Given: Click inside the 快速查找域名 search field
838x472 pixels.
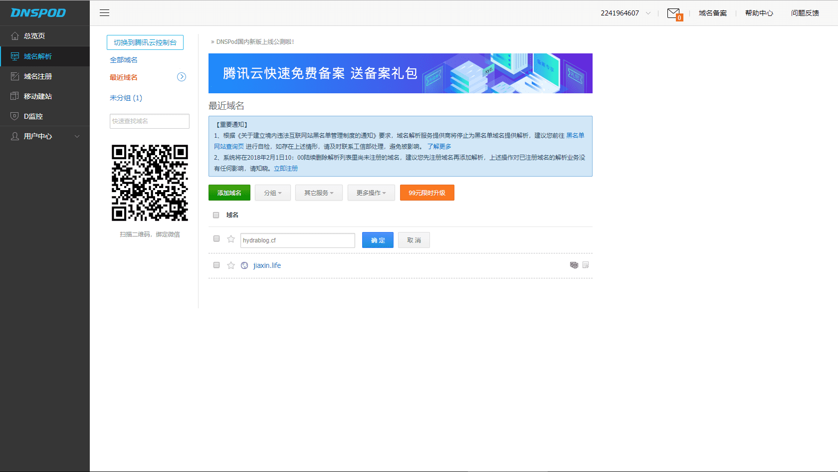Looking at the screenshot, I should 149,121.
